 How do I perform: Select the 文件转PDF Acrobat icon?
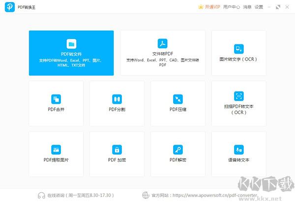[x=163, y=43]
